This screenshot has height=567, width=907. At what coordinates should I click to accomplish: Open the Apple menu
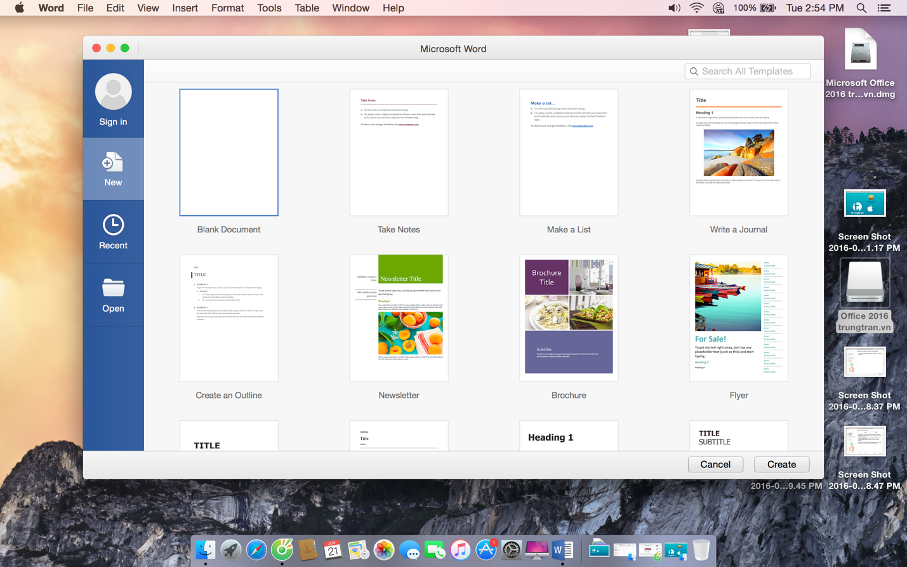click(20, 8)
